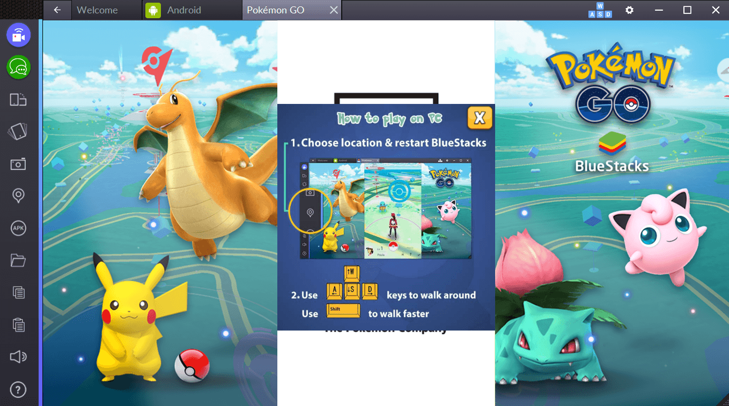The image size is (729, 406).
Task: Close the Pokémon GO tab
Action: 334,10
